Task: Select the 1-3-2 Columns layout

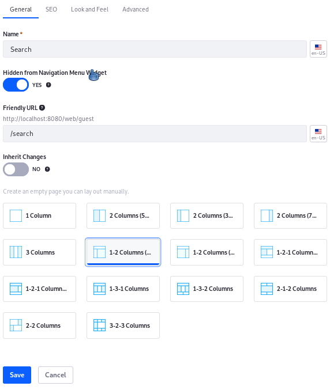Action: [207, 289]
